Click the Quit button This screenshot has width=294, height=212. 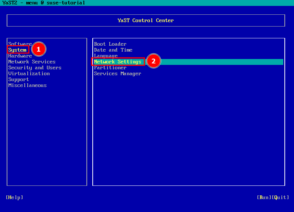point(280,197)
